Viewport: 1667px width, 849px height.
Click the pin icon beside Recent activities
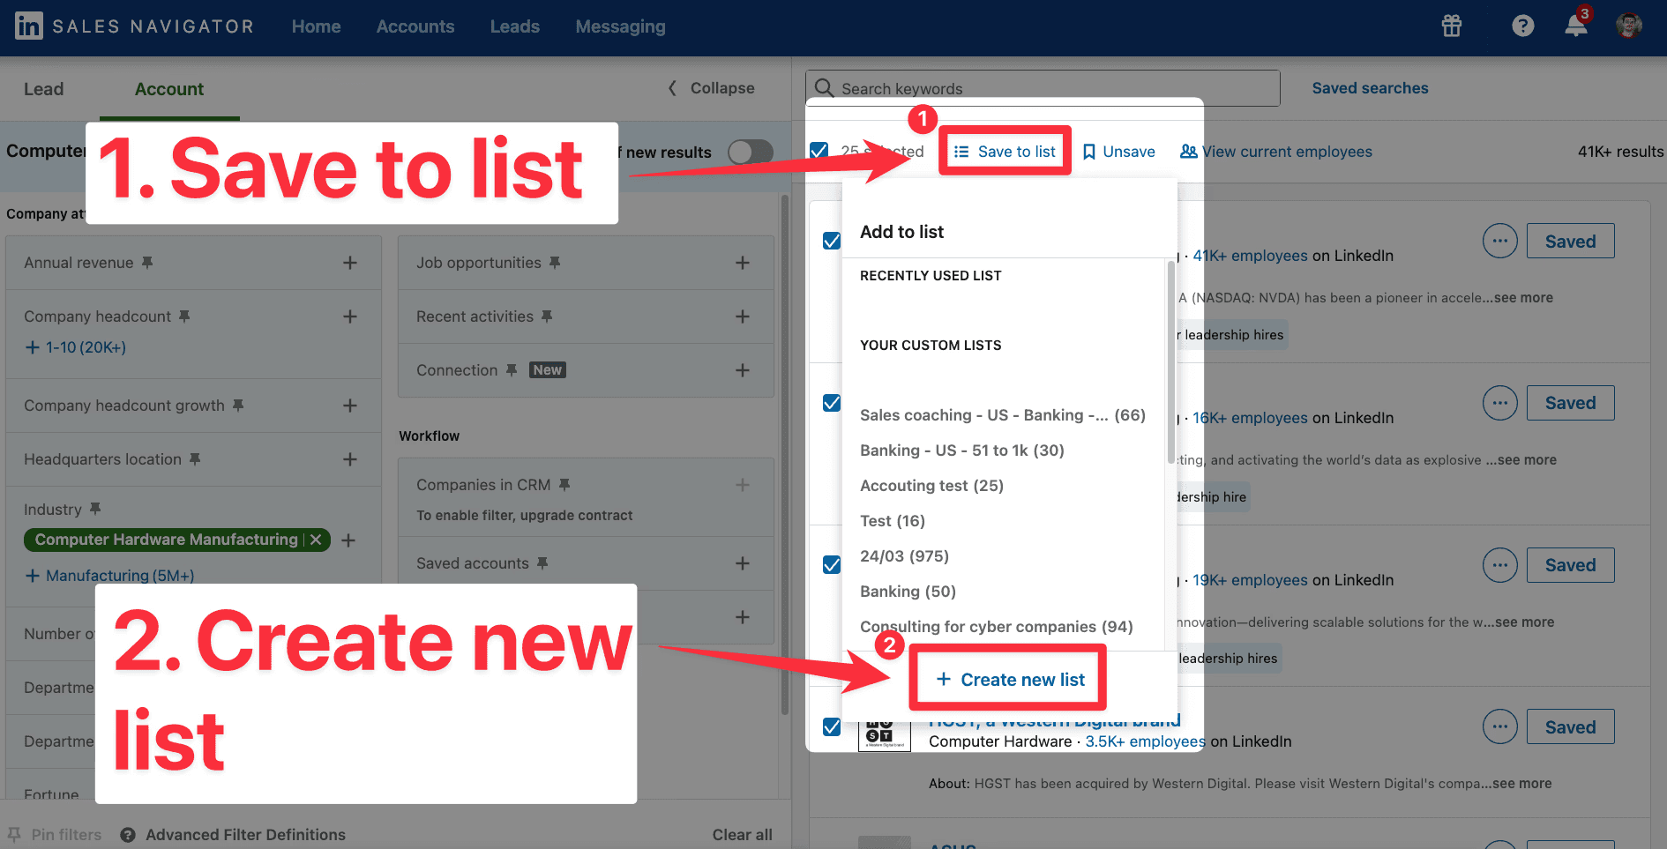547,317
